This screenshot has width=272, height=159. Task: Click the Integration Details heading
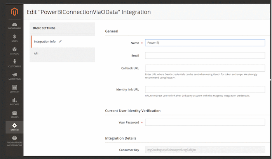[x=120, y=138]
